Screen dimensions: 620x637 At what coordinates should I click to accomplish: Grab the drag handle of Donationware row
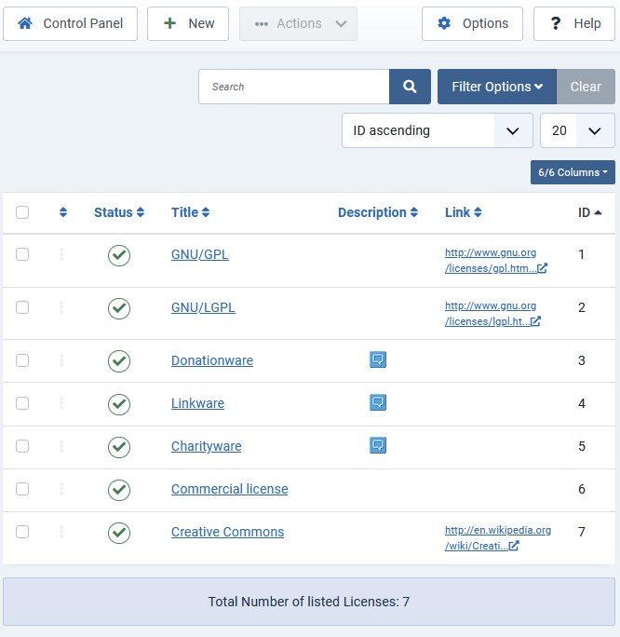coord(61,360)
